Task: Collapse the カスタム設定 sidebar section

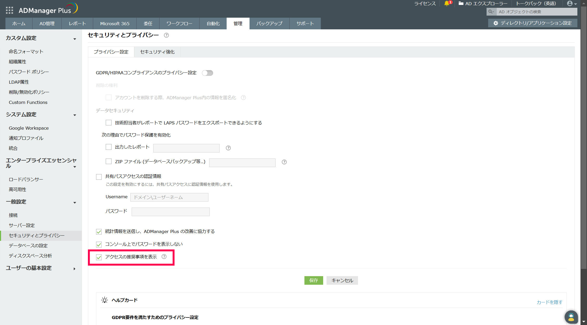Action: pos(75,39)
